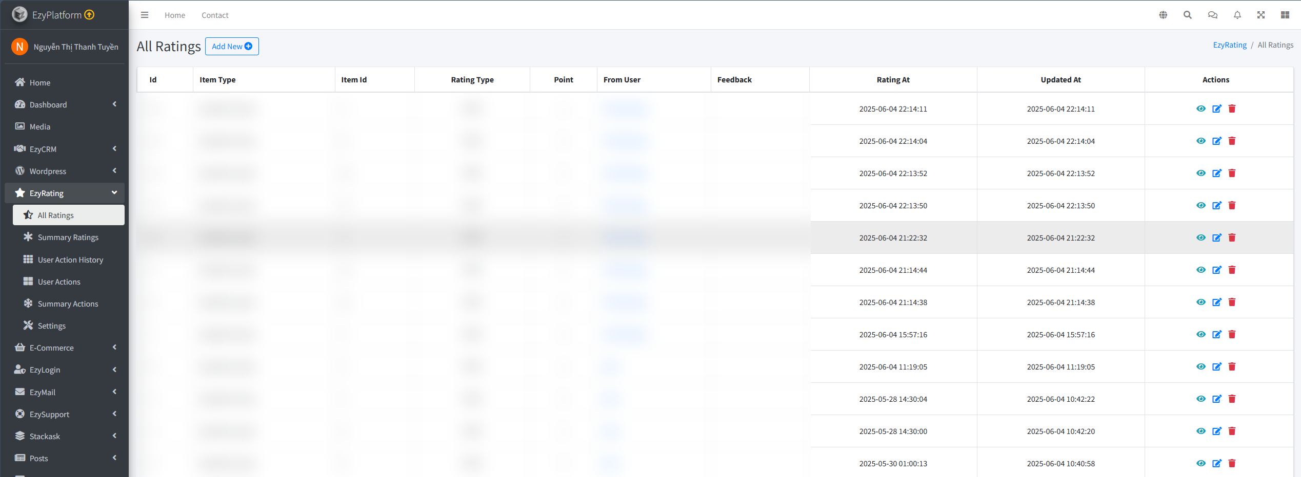View the rating from 2025-06-04 22:14:04

click(x=1200, y=141)
